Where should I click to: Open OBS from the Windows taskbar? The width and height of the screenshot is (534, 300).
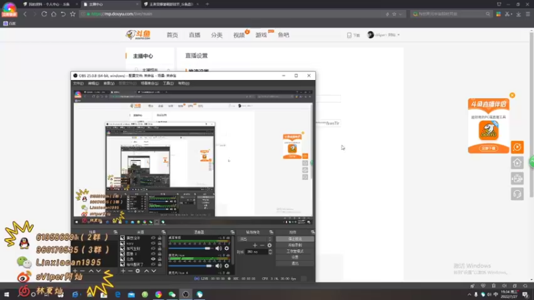tap(186, 294)
